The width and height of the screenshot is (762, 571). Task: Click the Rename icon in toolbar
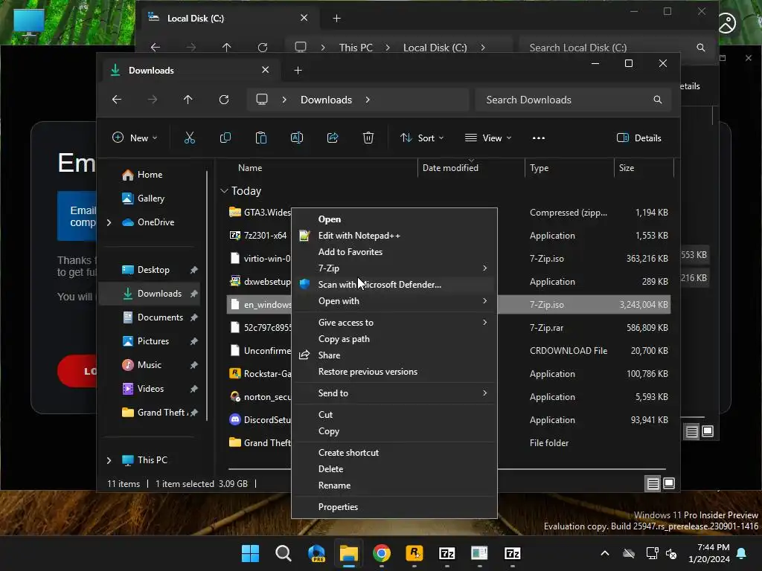point(296,138)
